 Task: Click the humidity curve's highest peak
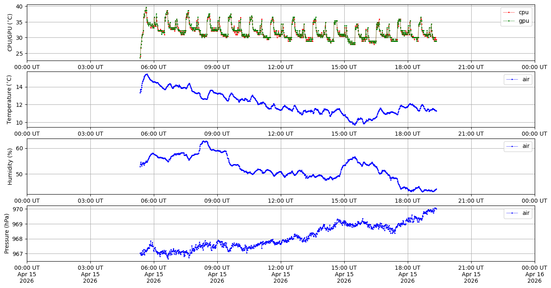coord(204,141)
